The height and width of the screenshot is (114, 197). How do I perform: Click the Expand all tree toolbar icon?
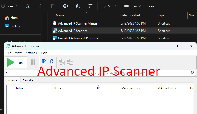point(62,62)
